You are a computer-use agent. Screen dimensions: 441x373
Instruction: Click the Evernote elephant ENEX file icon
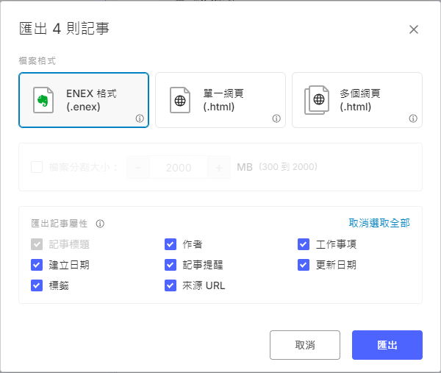[45, 100]
